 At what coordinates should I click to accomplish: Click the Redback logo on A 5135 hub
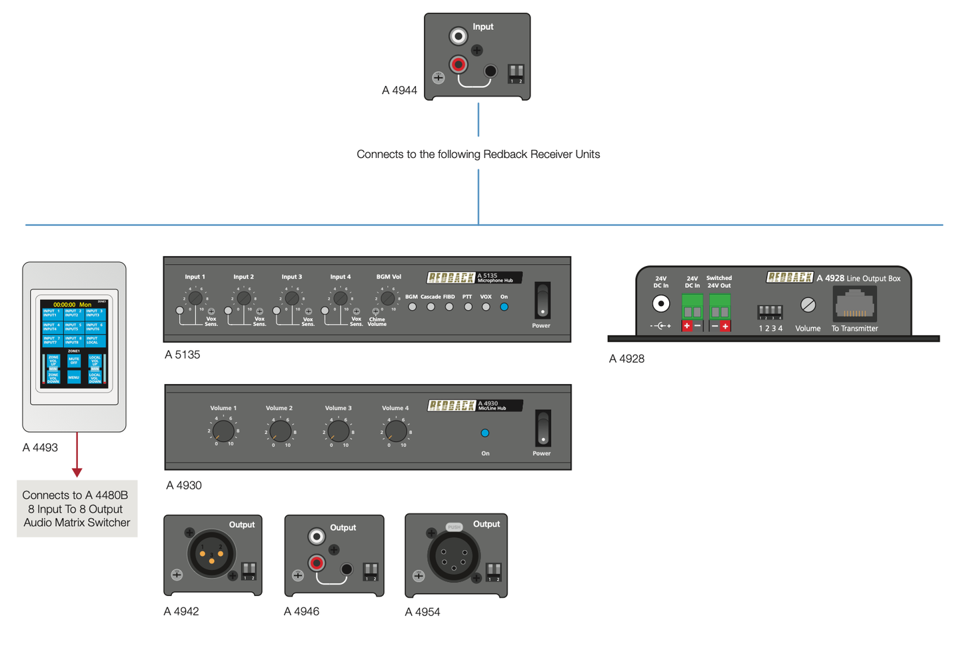(x=451, y=277)
